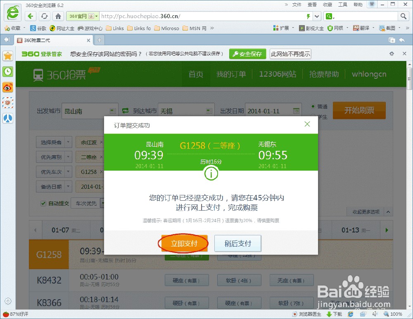The height and width of the screenshot is (319, 413).
Task: Open login manager settings gear icon
Action: tap(392, 54)
